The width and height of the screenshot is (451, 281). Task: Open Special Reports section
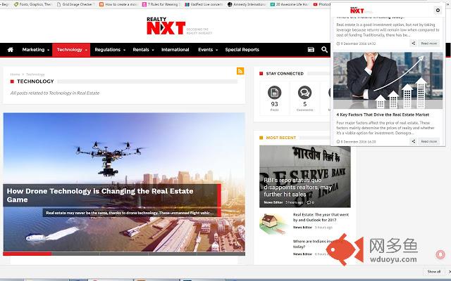pyautogui.click(x=242, y=50)
